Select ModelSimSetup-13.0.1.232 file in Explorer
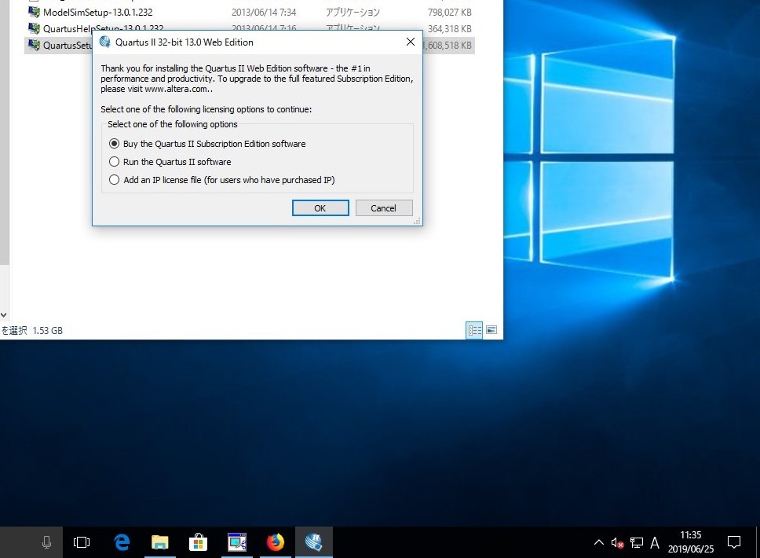The height and width of the screenshot is (558, 760). tap(97, 12)
